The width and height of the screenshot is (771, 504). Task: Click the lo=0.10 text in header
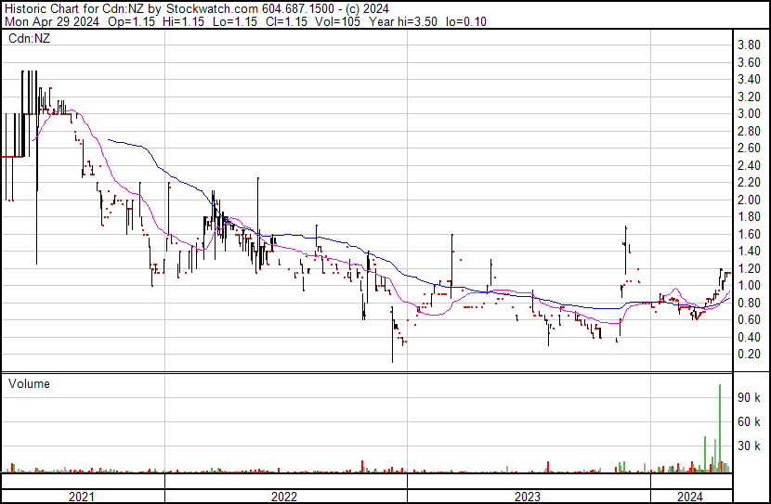coord(466,21)
